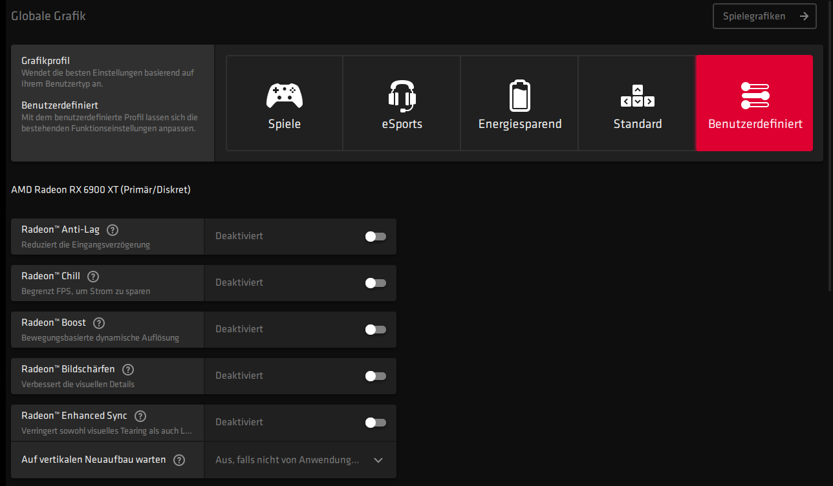Click the Globale Grafik heading
833x486 pixels.
[49, 16]
